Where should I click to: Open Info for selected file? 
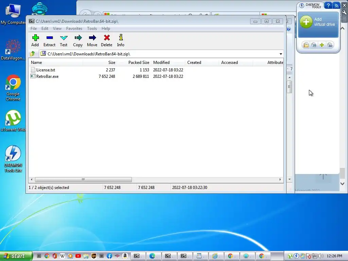click(x=121, y=40)
